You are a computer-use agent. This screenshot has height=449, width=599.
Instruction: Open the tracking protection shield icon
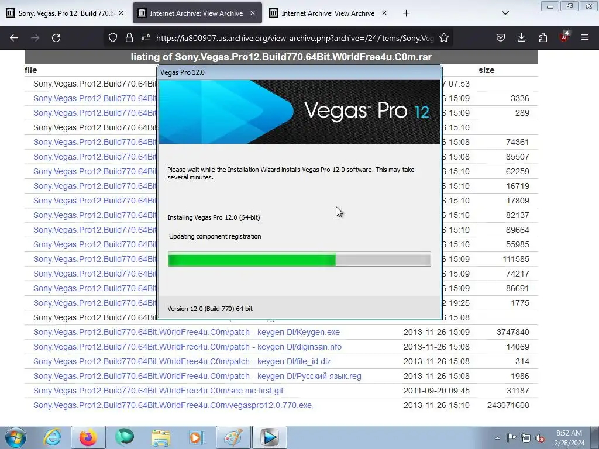pos(113,38)
